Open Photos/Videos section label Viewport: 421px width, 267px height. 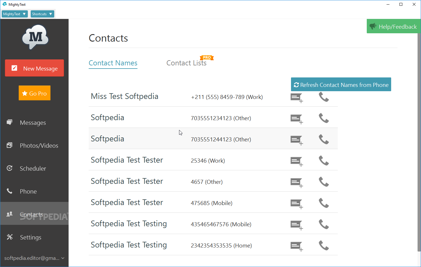[39, 146]
